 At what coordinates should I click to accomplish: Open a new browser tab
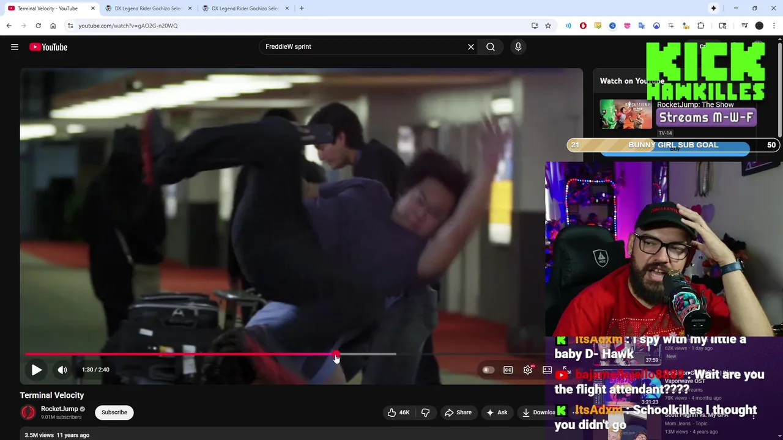point(302,9)
